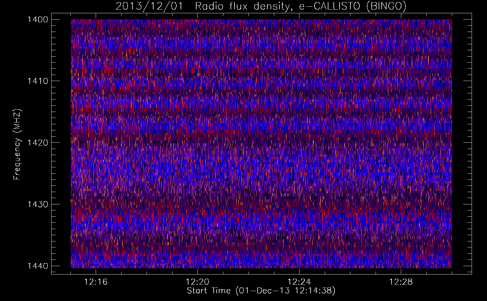Click the "Start Time (01-Dec-13 12:14:38)" label

pyautogui.click(x=261, y=291)
